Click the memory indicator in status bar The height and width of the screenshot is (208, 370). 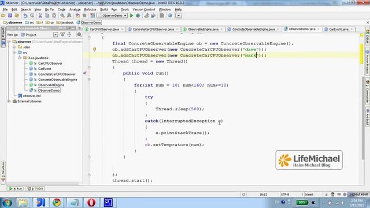(x=358, y=194)
